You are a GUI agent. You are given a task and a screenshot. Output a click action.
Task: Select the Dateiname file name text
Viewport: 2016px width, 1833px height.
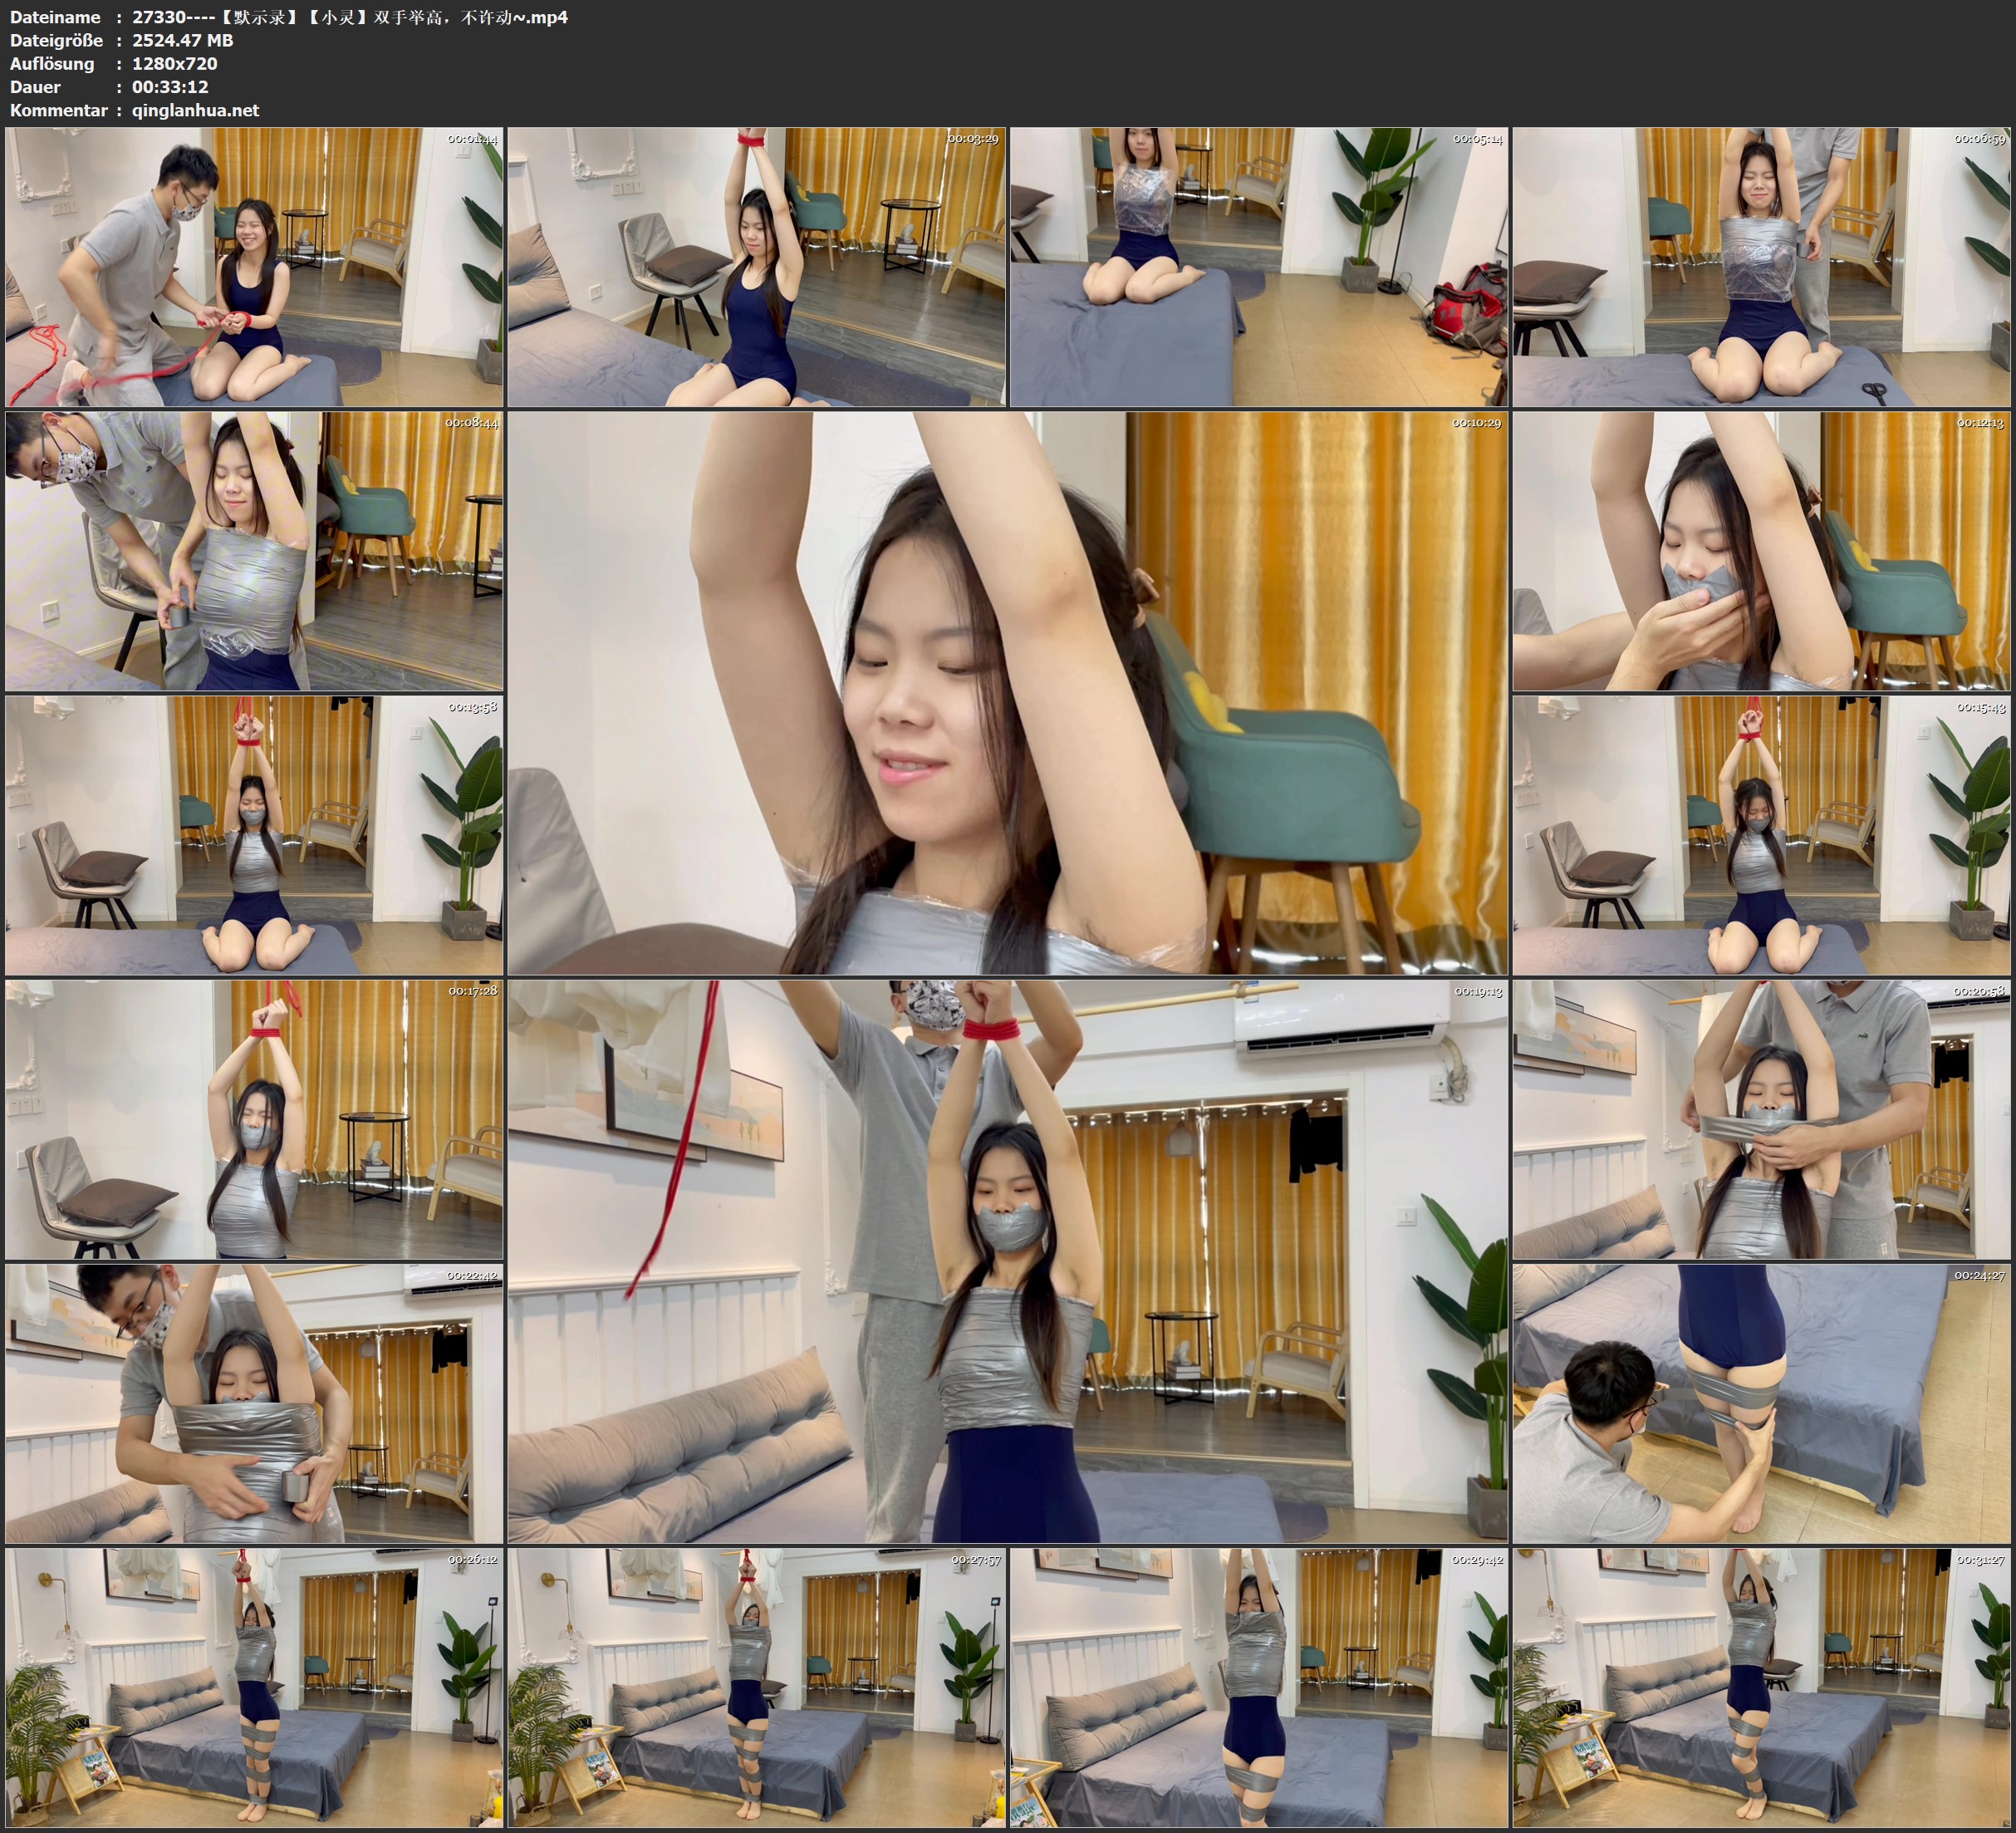[x=350, y=17]
